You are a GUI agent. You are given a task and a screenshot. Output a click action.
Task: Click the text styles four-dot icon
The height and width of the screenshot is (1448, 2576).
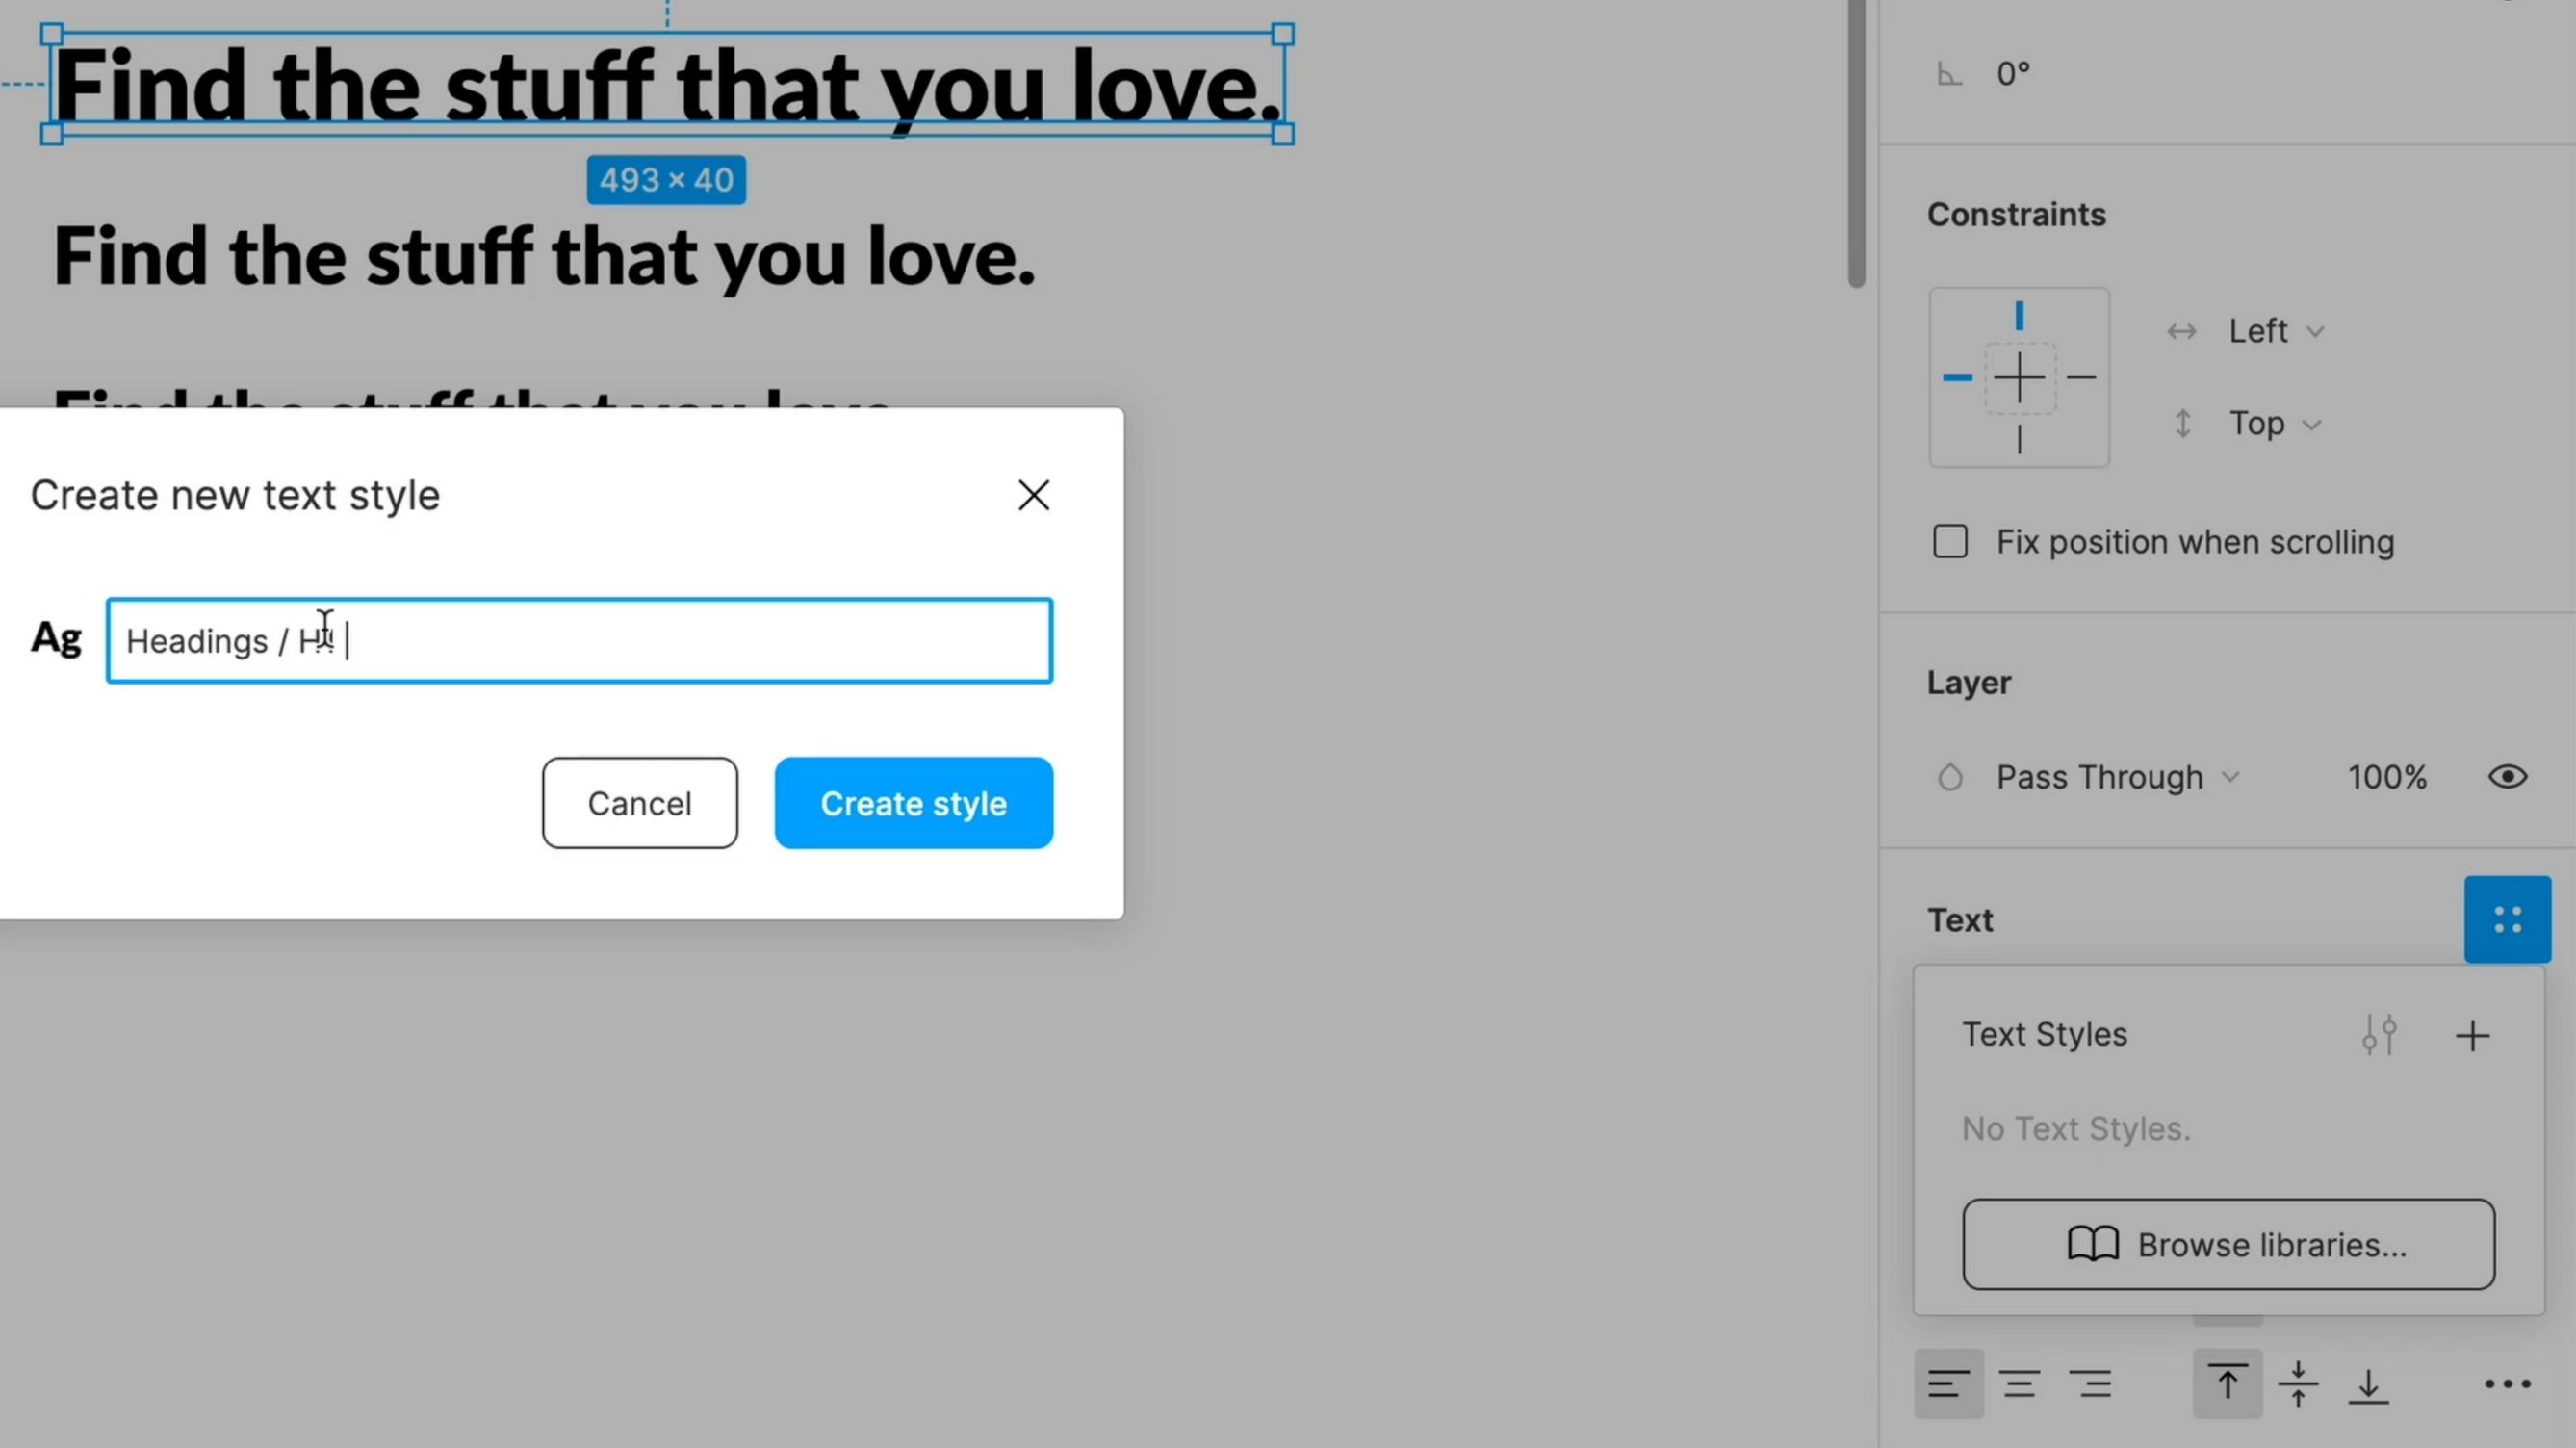[2507, 919]
